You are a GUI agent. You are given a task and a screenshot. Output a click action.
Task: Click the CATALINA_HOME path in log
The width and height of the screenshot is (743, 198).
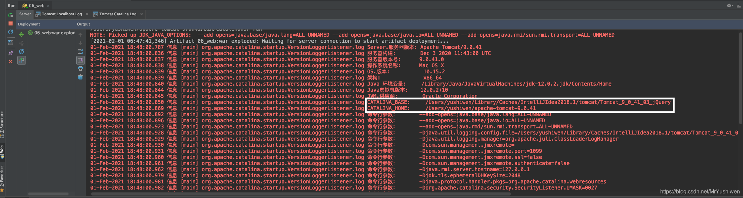[x=480, y=108]
